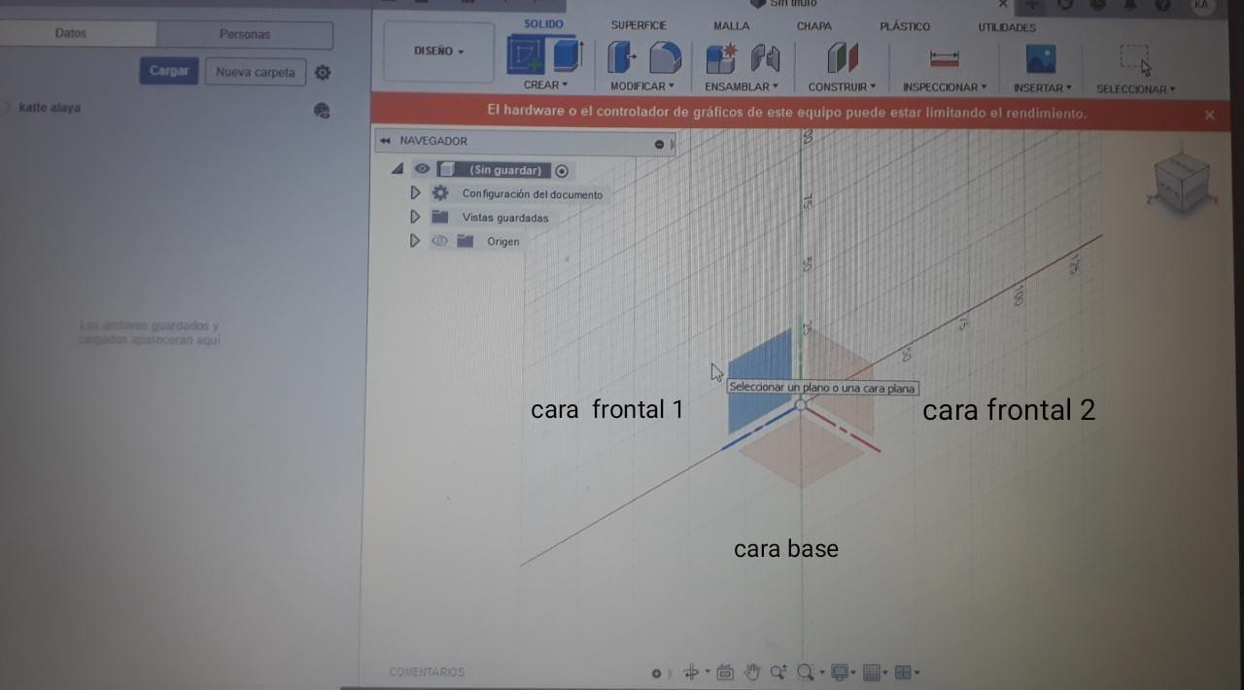Viewport: 1244px width, 690px height.
Task: Click the ViewCube in the canvas corner
Action: coord(1182,185)
